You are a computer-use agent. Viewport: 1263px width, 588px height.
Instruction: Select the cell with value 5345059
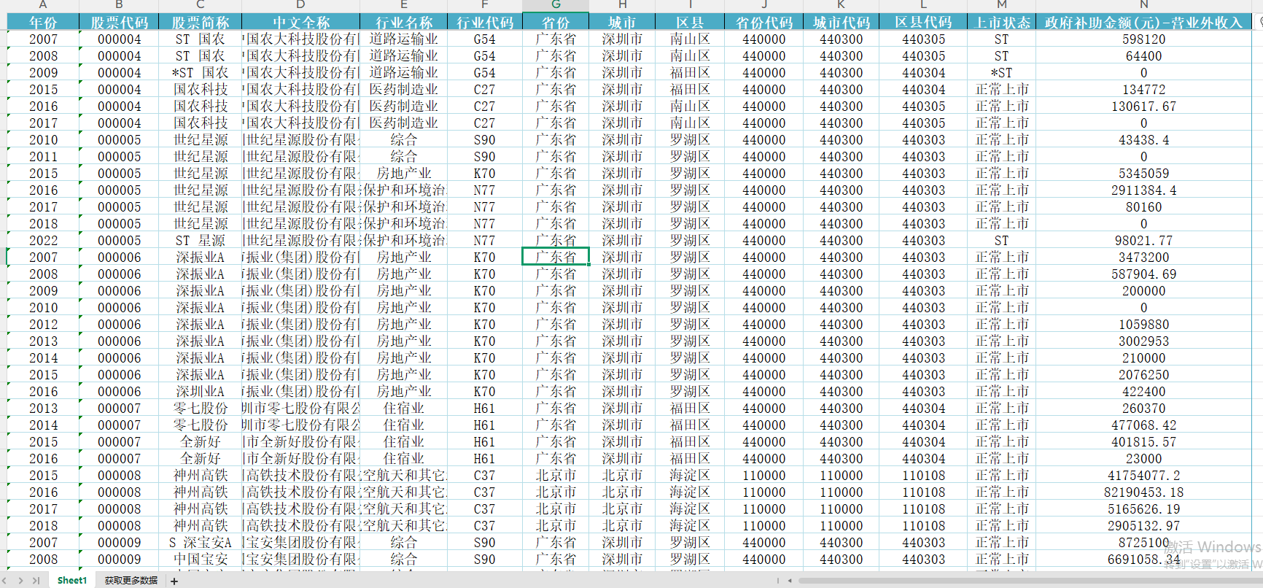click(1143, 174)
